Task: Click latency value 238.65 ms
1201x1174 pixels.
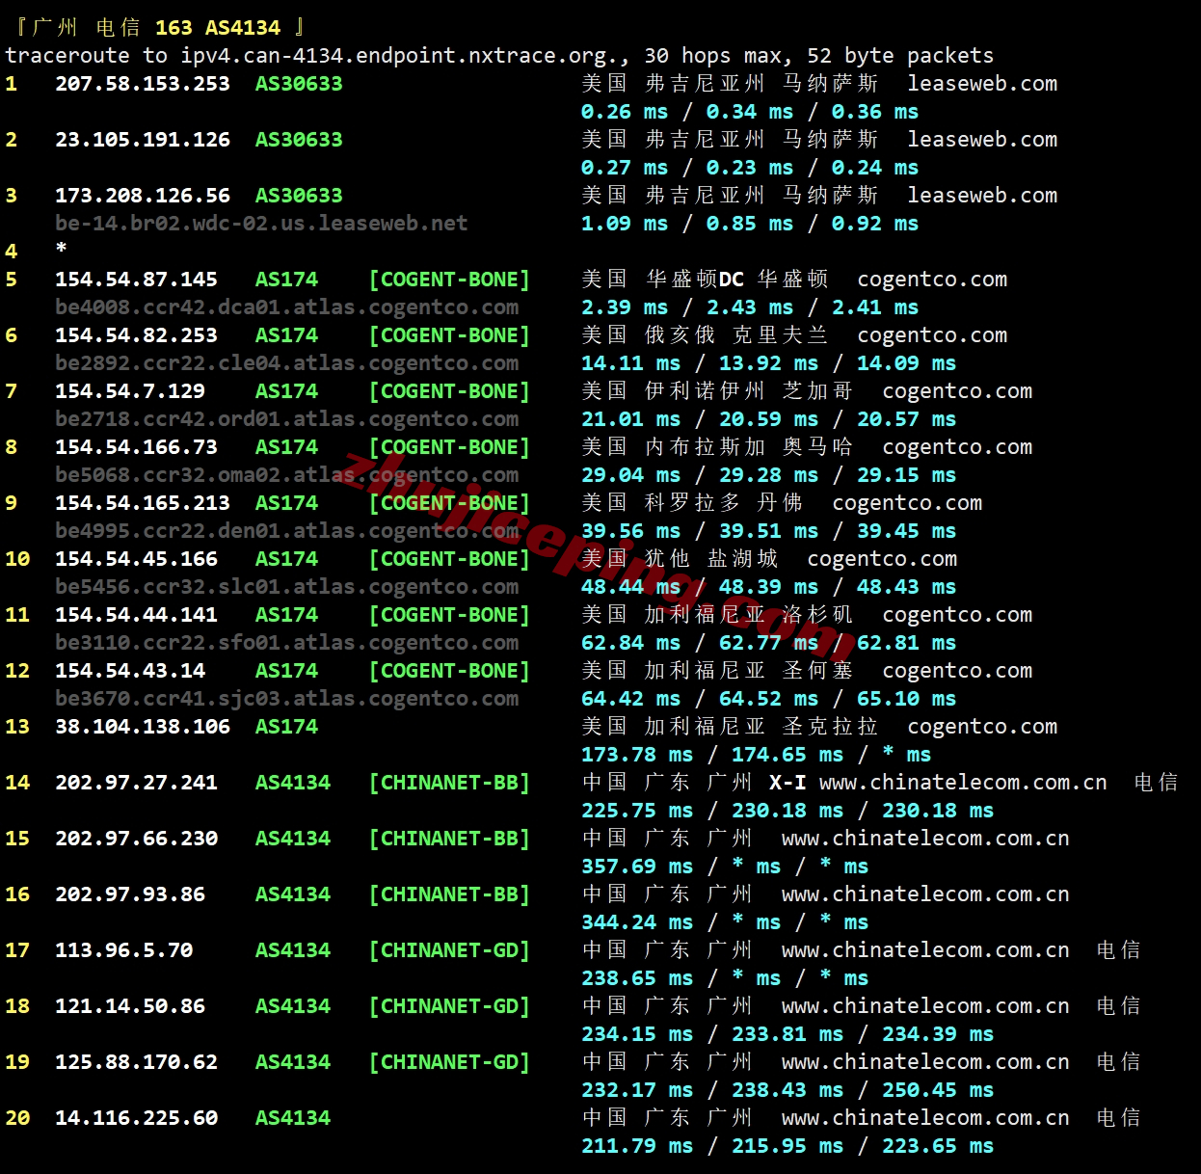Action: point(637,978)
